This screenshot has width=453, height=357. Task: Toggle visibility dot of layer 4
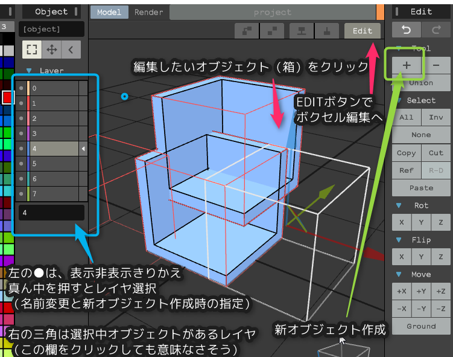coord(21,149)
